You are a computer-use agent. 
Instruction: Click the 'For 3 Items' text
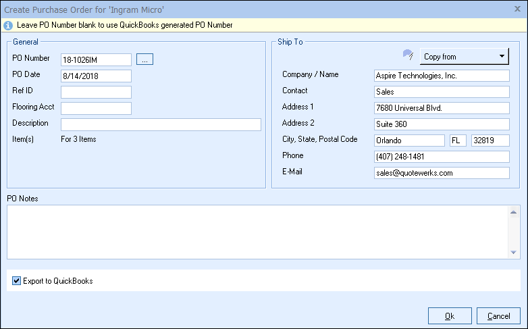tap(78, 139)
